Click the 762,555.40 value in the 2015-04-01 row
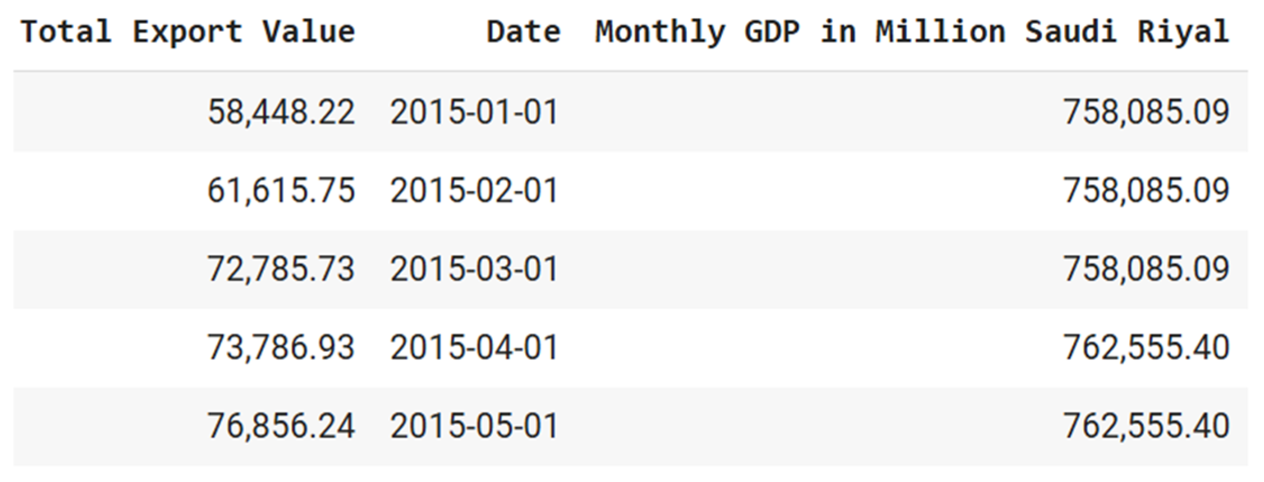The height and width of the screenshot is (482, 1264). tap(1146, 347)
